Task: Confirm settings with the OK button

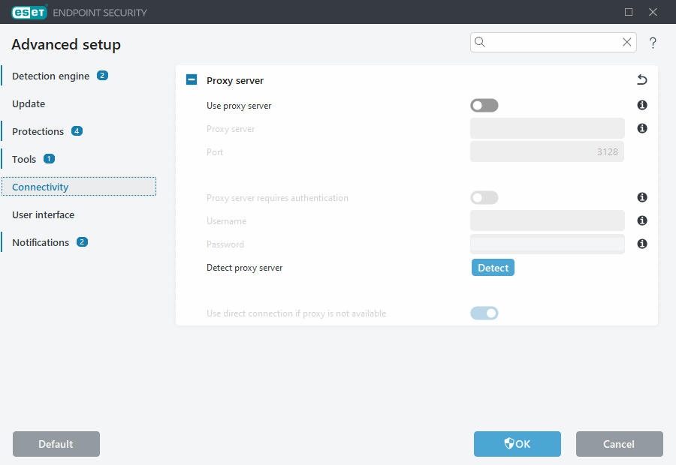Action: point(517,444)
